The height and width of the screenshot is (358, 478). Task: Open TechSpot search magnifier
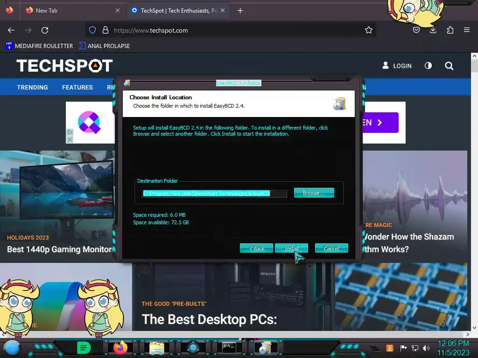[x=449, y=66]
